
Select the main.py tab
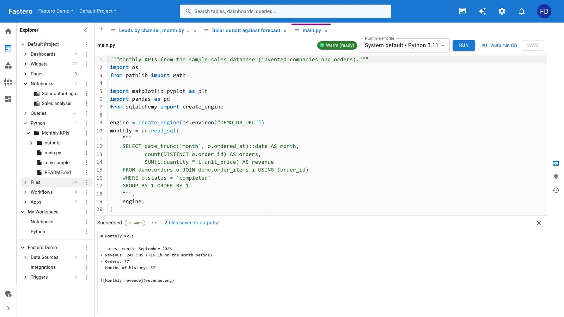point(312,31)
